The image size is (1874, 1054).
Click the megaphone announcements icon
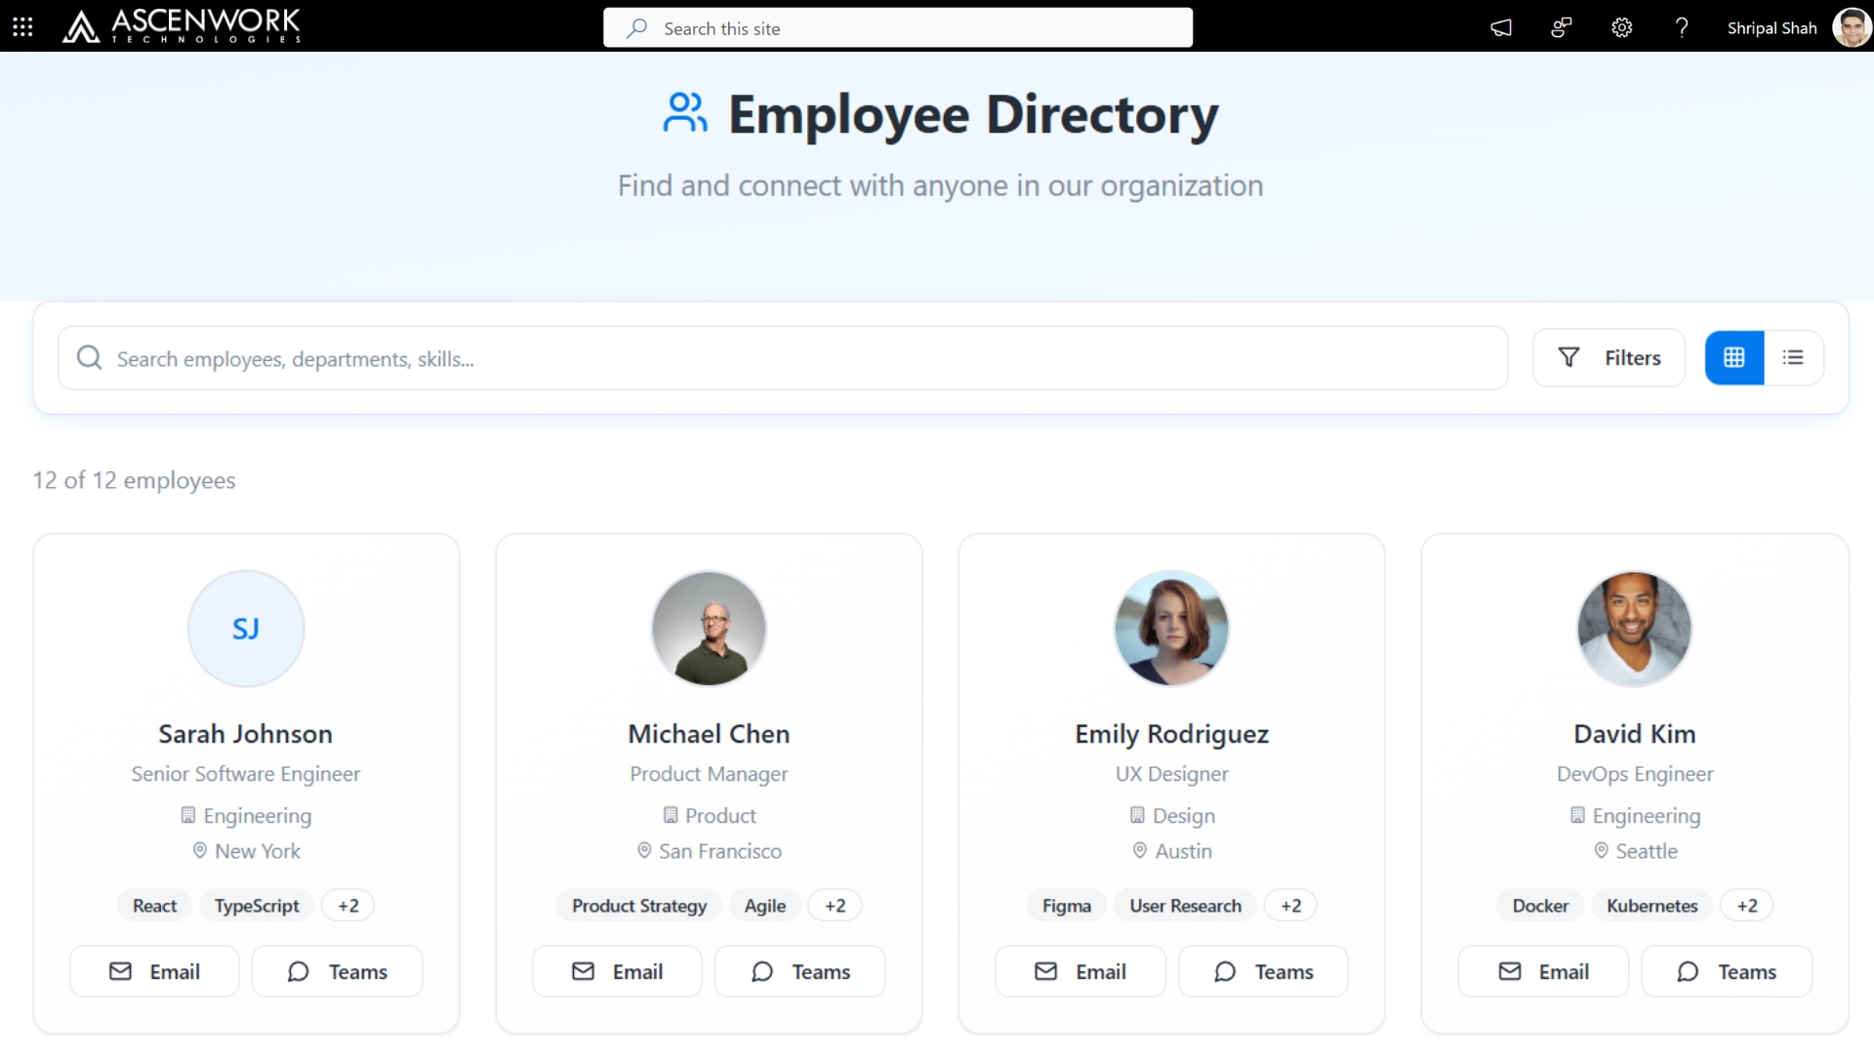tap(1501, 27)
